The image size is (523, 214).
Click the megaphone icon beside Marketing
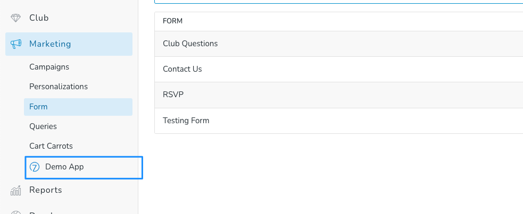[x=15, y=44]
